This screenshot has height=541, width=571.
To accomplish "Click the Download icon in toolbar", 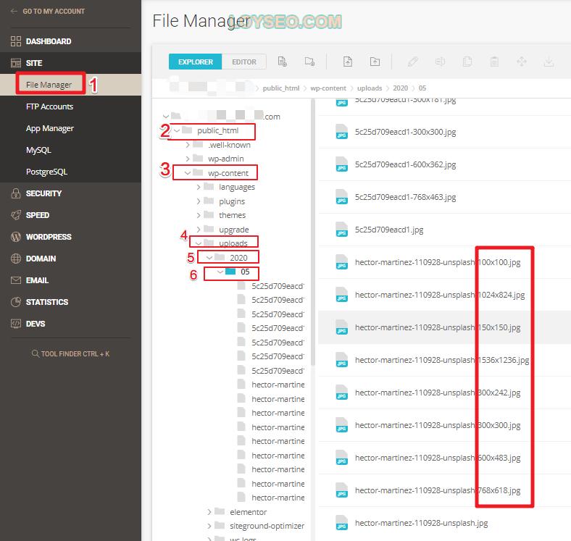I will (549, 62).
